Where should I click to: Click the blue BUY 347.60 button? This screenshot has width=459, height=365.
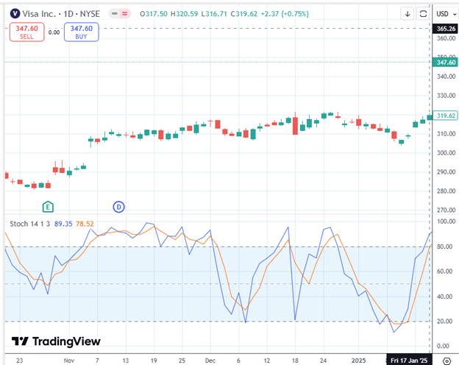(82, 32)
